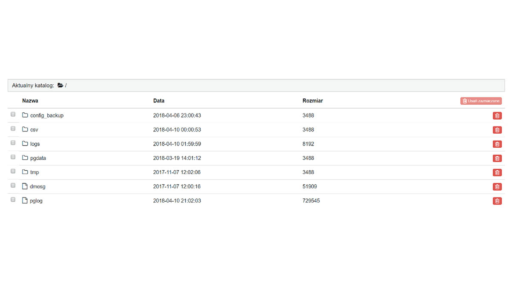This screenshot has width=511, height=298.
Task: Select the logs row checkbox
Action: click(x=13, y=143)
